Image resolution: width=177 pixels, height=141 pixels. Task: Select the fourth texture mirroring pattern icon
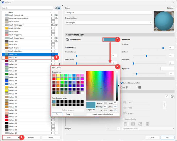(147, 124)
